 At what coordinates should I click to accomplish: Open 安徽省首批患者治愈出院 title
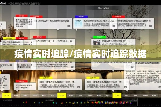click(114, 41)
